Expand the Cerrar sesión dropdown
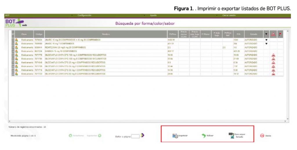Viewport: 297px width, 150px height. 229,15
